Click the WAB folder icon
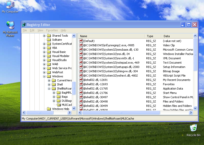 click(49, 64)
